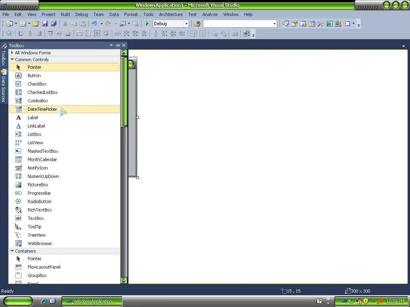410x307 pixels.
Task: Click the Save All icon
Action: tap(54, 24)
